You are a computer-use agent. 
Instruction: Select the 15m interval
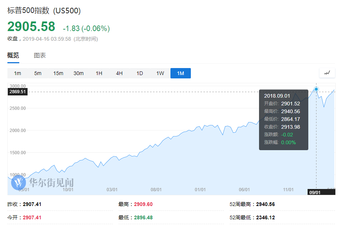tap(58, 73)
